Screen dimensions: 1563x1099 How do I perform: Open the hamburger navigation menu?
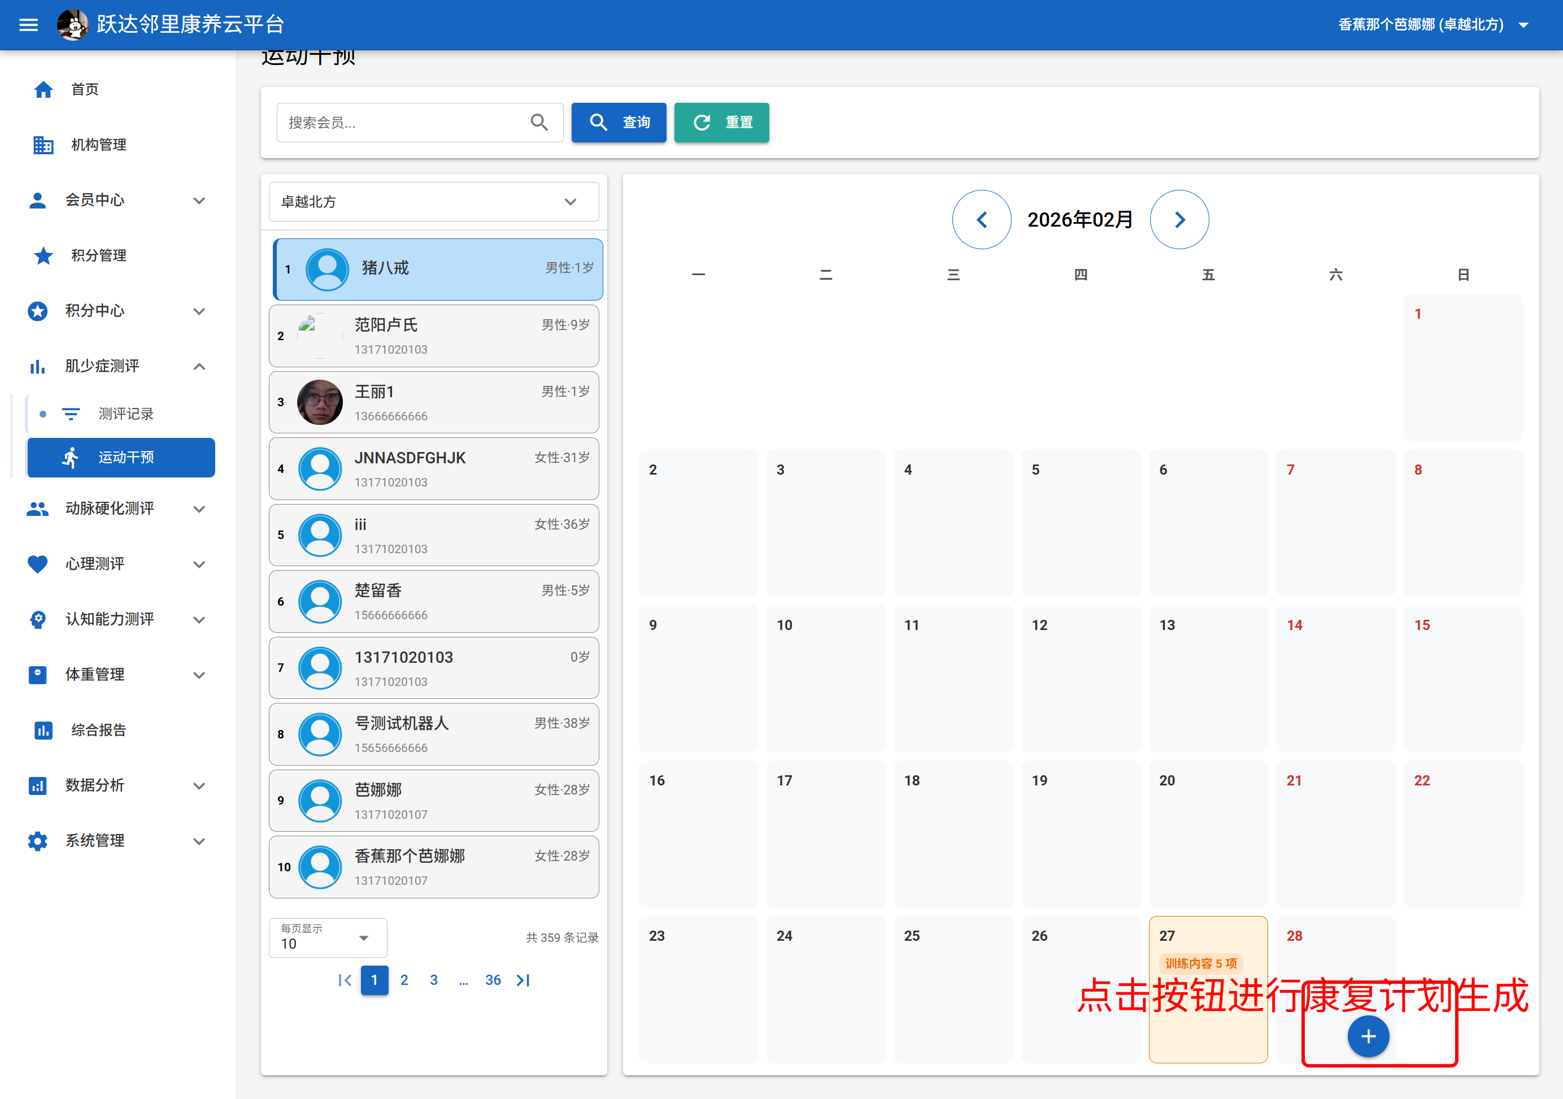point(29,25)
